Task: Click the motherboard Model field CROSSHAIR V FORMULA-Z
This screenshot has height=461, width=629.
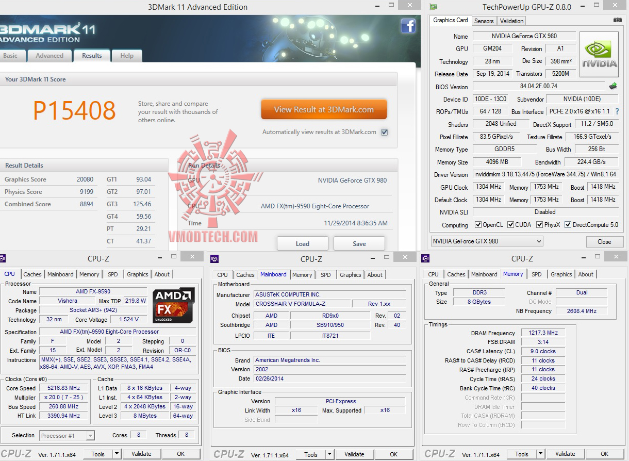Action: point(302,304)
